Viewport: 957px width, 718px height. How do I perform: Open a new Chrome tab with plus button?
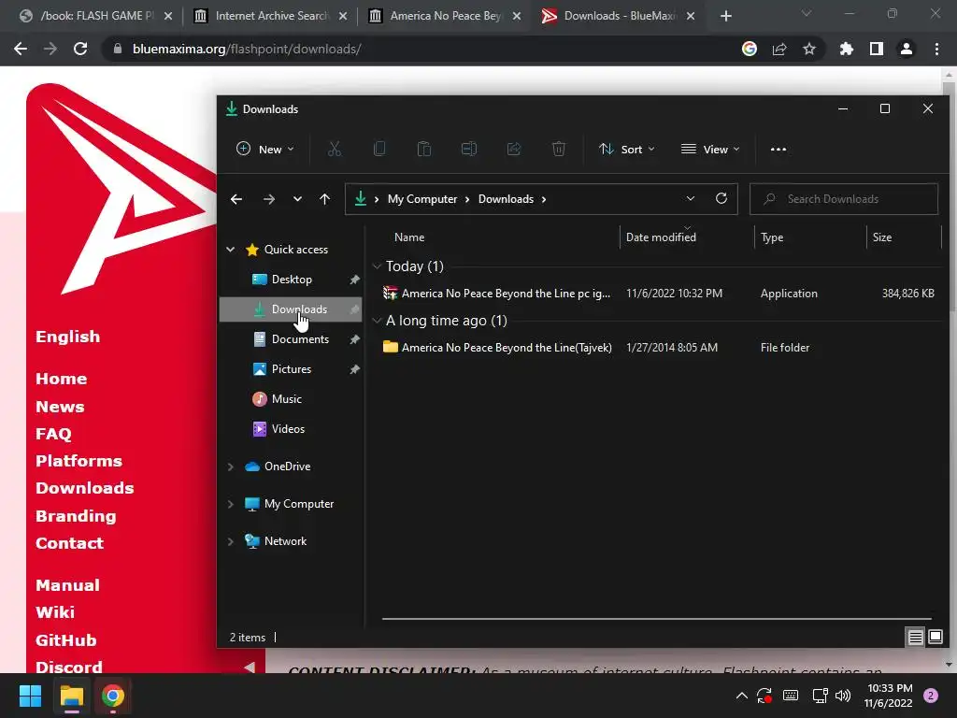725,16
